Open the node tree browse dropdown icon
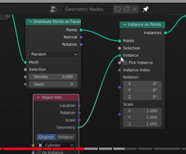This screenshot has width=186, height=154. pyautogui.click(x=55, y=9)
